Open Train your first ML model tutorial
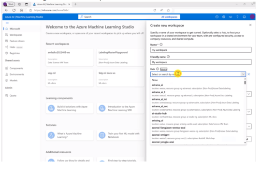 pyautogui.click(x=120, y=135)
